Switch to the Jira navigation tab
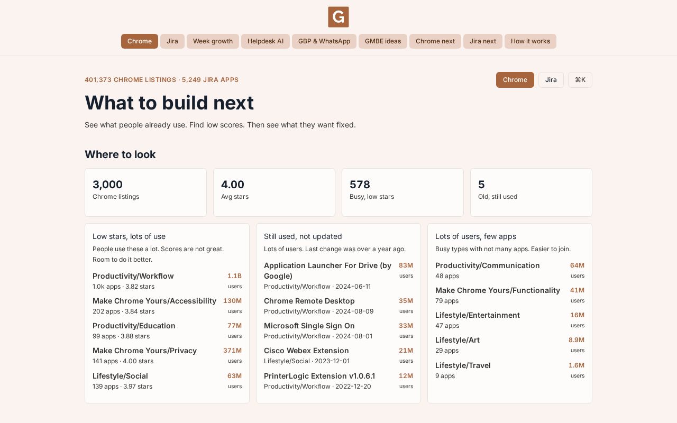The image size is (677, 423). coord(172,41)
